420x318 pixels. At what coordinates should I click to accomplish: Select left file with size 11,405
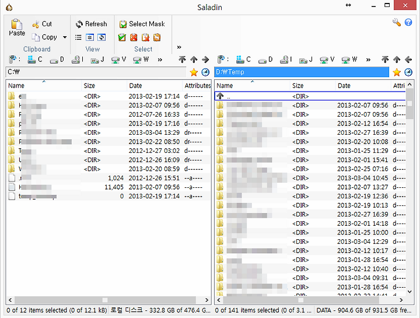point(108,187)
